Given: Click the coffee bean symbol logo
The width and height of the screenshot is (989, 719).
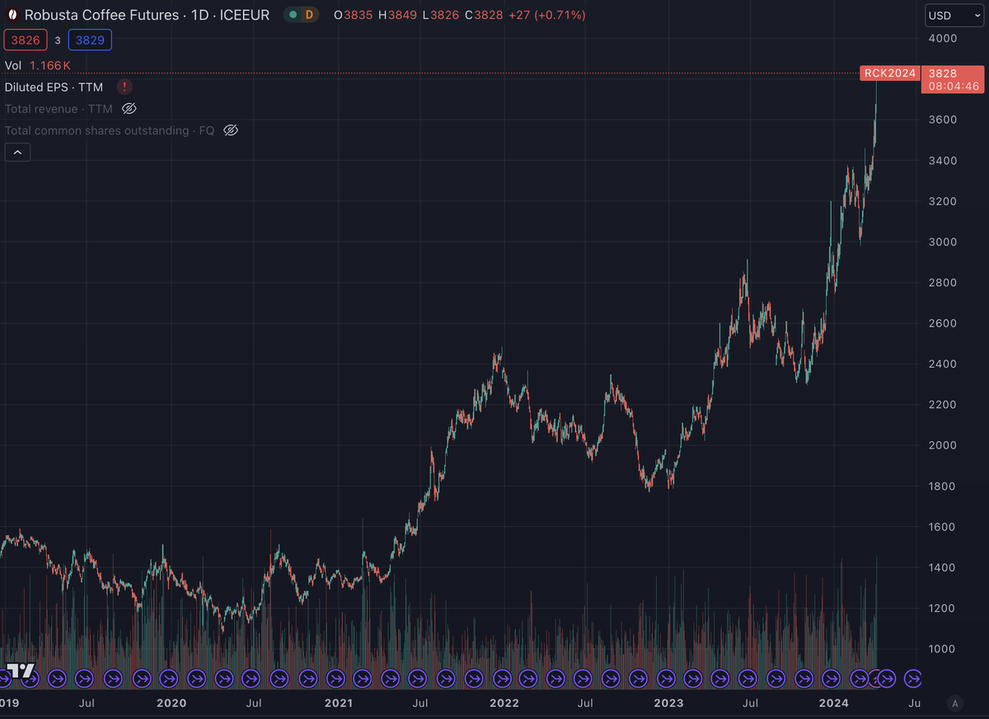Looking at the screenshot, I should (12, 15).
